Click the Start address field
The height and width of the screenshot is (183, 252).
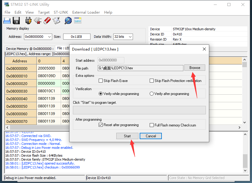pyautogui.click(x=111, y=60)
